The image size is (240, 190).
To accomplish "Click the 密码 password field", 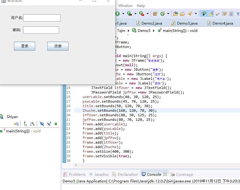I will [x=41, y=30].
